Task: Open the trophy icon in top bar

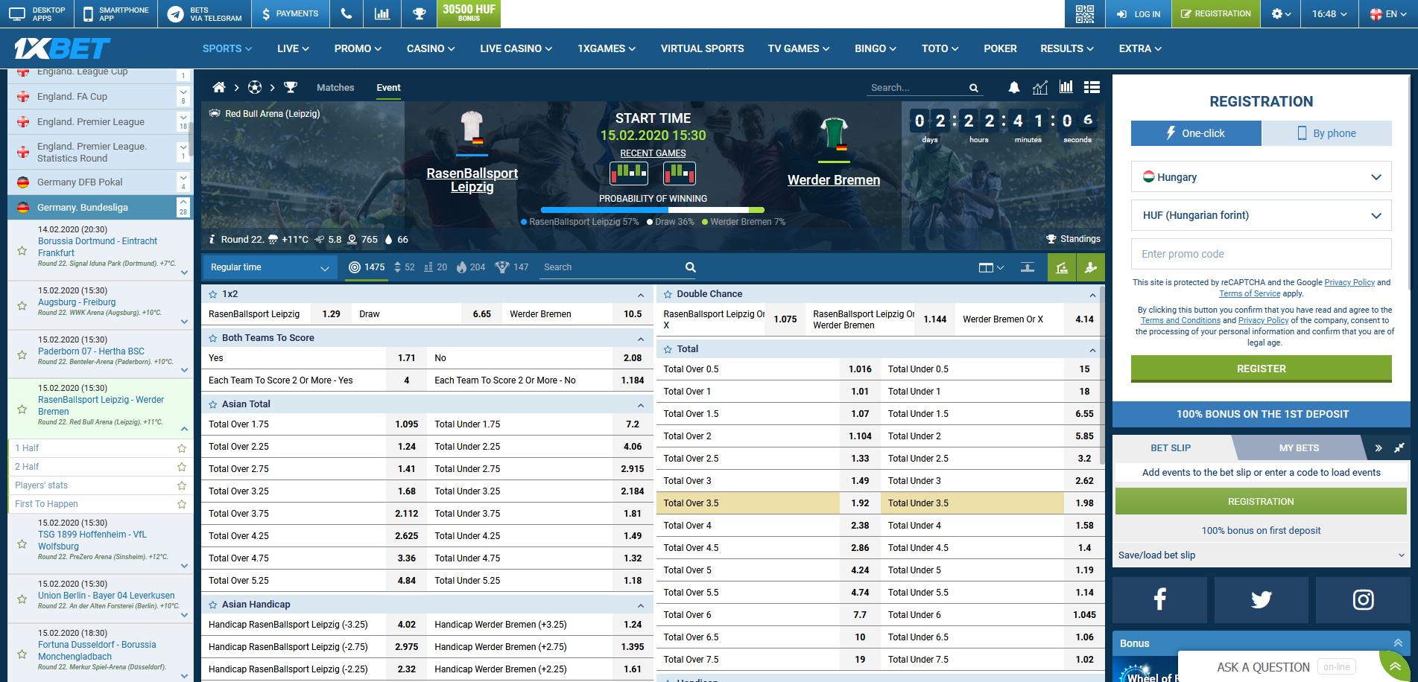Action: coord(420,13)
